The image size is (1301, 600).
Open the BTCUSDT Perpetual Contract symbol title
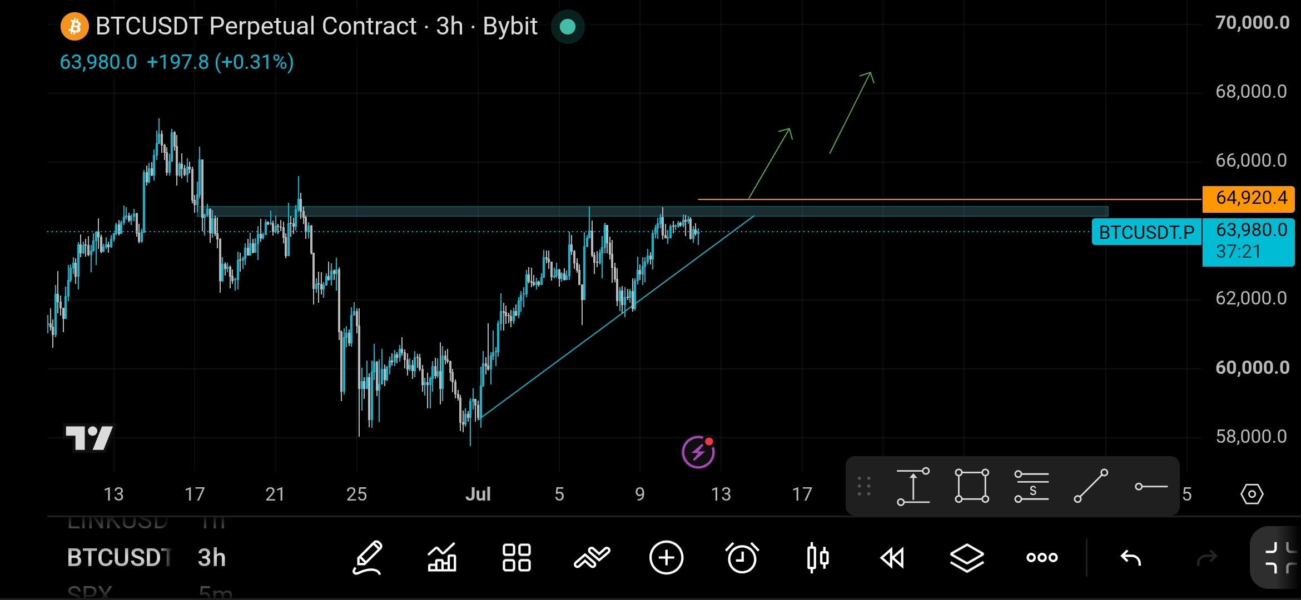[x=316, y=26]
